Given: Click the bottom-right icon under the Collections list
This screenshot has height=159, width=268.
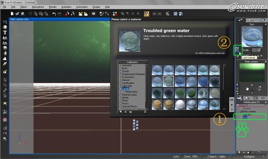Looking at the screenshot, I should click(x=145, y=112).
